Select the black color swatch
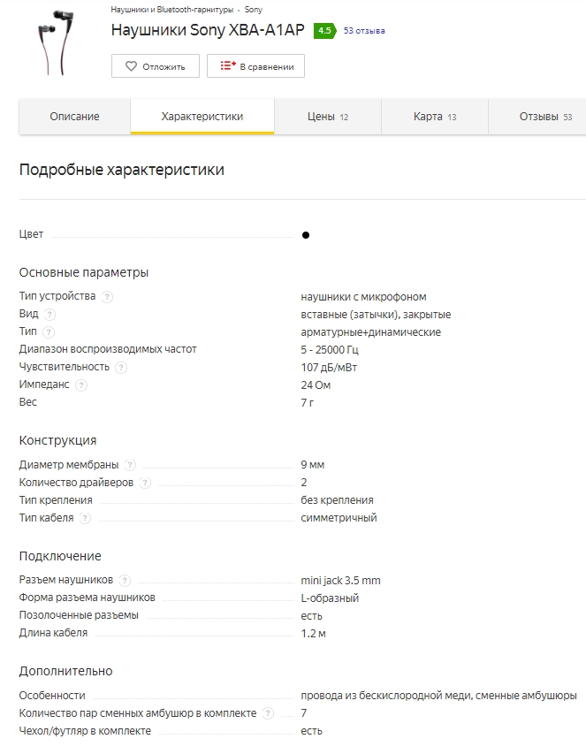The width and height of the screenshot is (586, 754). coord(306,235)
